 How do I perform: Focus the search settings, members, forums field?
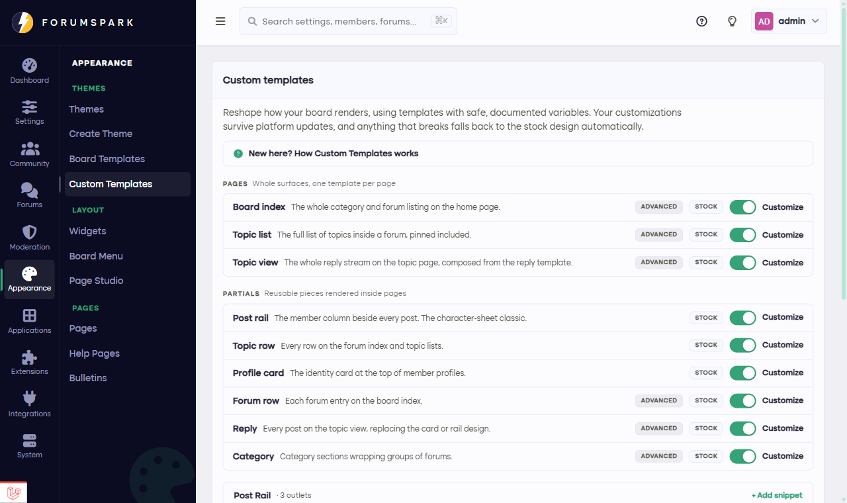(x=348, y=21)
